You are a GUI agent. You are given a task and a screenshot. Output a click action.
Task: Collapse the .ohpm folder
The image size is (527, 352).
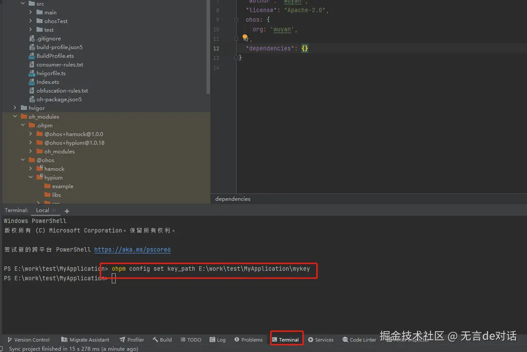[x=23, y=125]
